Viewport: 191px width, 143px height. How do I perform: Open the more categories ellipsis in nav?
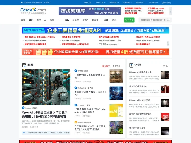59,20
